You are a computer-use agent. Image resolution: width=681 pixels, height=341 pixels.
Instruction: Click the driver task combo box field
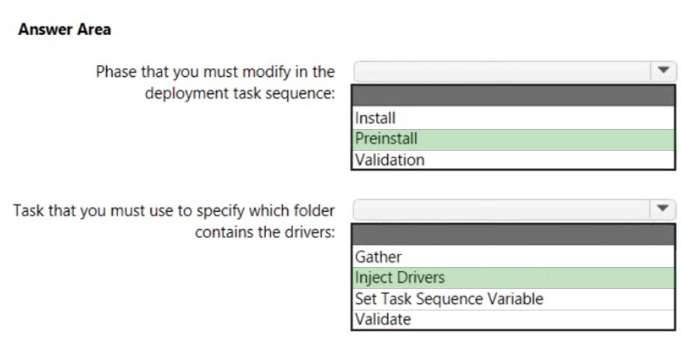click(514, 210)
